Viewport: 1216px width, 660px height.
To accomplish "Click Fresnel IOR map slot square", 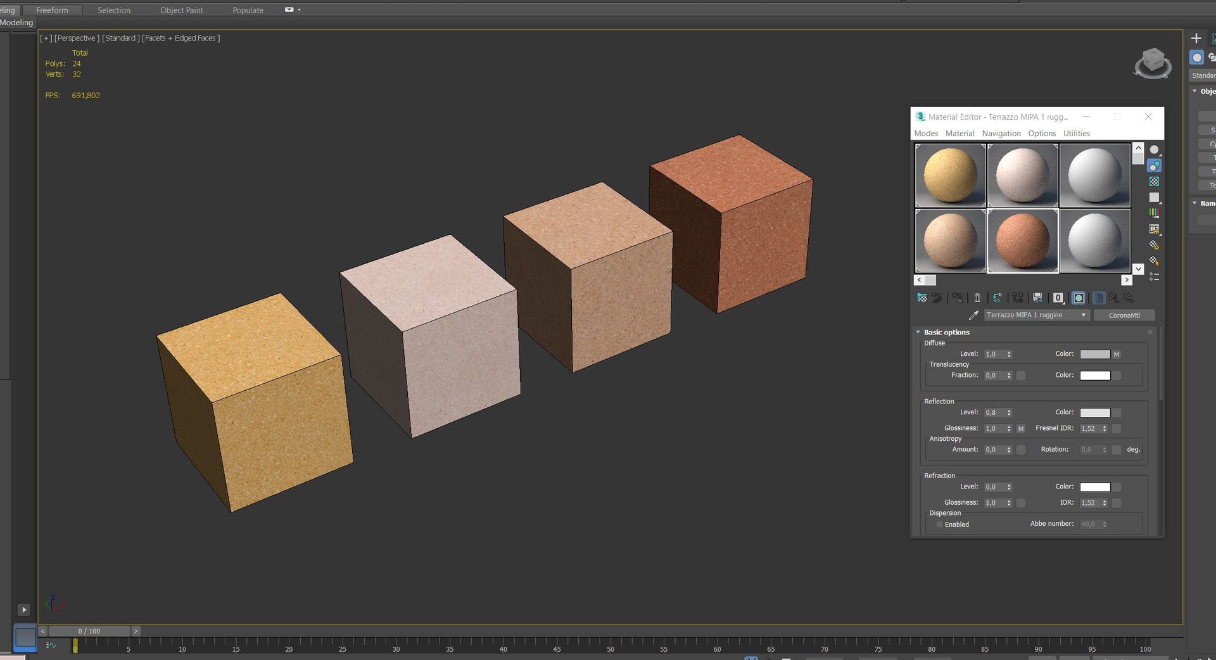I will pyautogui.click(x=1117, y=429).
